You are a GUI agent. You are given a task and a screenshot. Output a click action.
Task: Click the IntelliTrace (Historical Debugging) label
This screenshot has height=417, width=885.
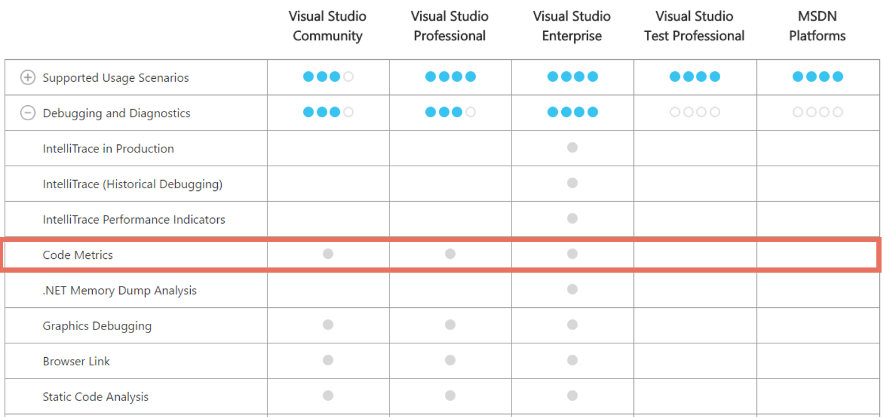[x=131, y=183]
